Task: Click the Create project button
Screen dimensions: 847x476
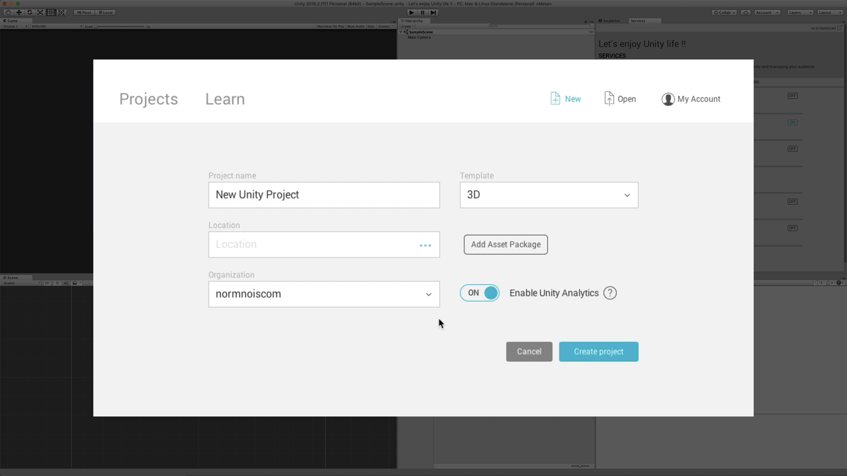Action: pyautogui.click(x=598, y=352)
